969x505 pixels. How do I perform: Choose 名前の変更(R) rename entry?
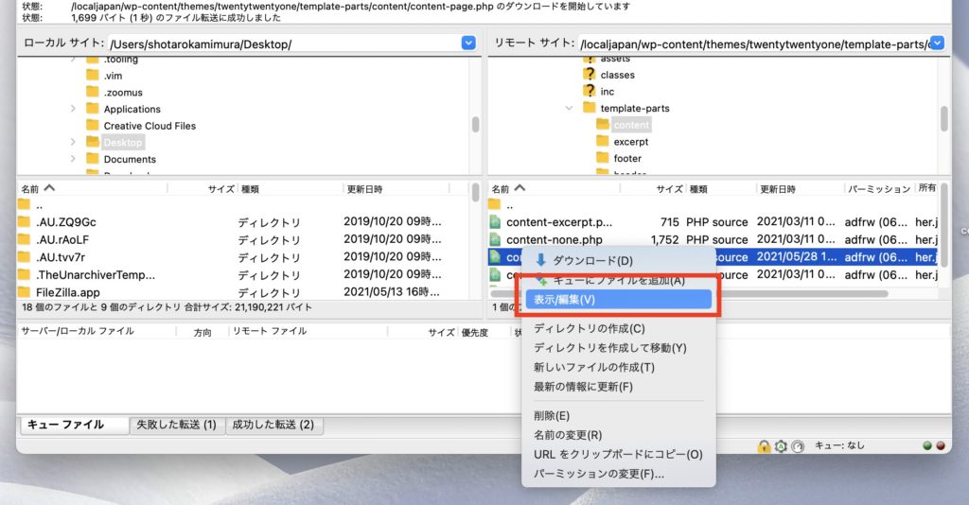coord(568,435)
